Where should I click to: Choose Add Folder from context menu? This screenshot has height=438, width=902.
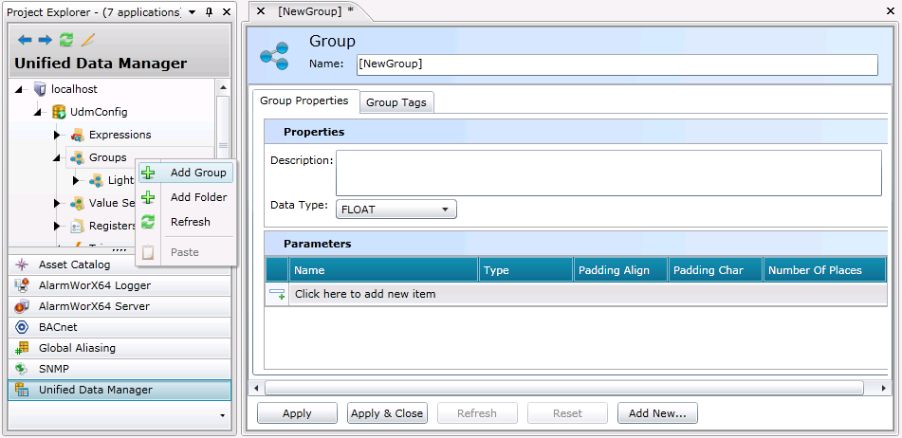click(x=197, y=197)
